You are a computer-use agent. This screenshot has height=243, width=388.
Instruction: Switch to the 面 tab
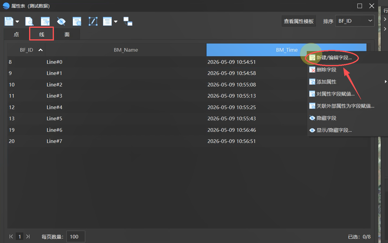[x=67, y=34]
